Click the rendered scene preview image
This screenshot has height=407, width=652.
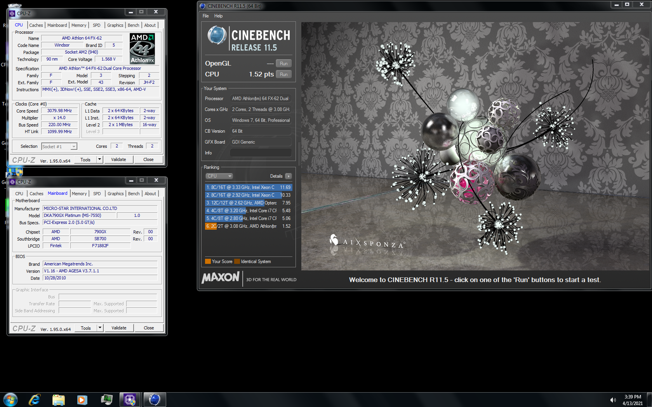pyautogui.click(x=476, y=146)
